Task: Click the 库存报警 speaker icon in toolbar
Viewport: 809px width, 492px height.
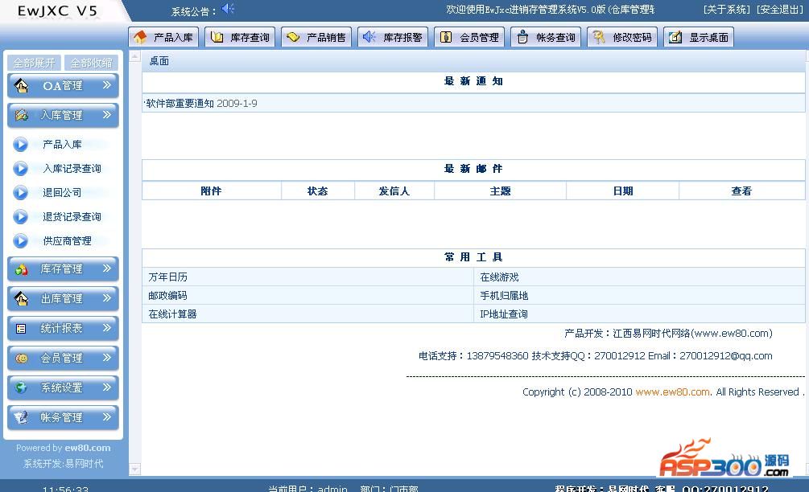Action: coord(369,38)
